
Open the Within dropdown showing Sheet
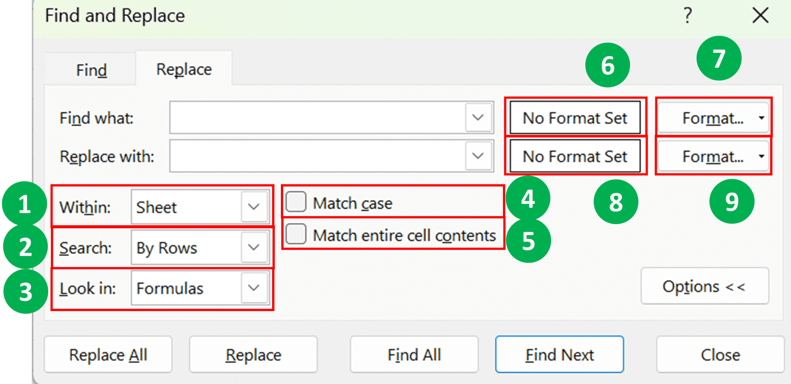point(201,207)
